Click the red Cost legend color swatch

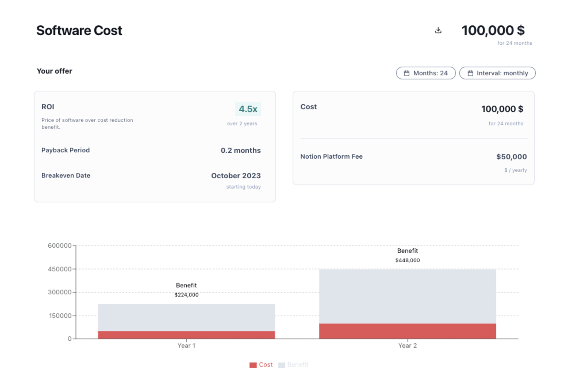coord(253,365)
